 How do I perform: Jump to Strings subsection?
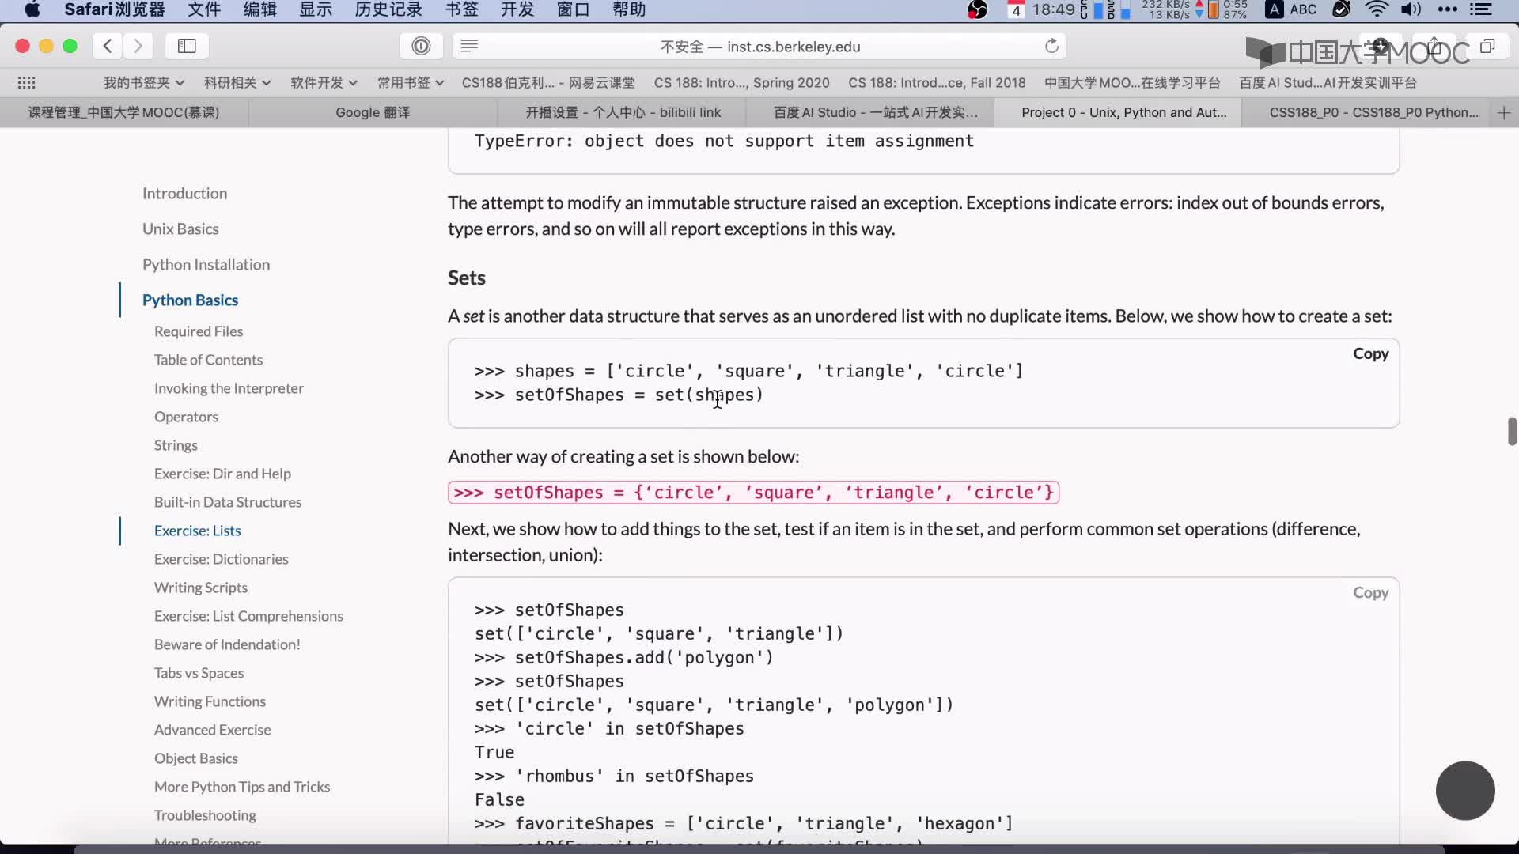(176, 445)
